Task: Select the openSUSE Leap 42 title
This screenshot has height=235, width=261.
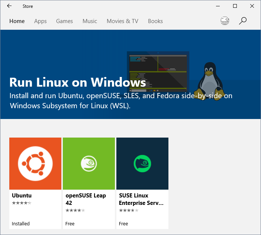Action: tap(86, 199)
